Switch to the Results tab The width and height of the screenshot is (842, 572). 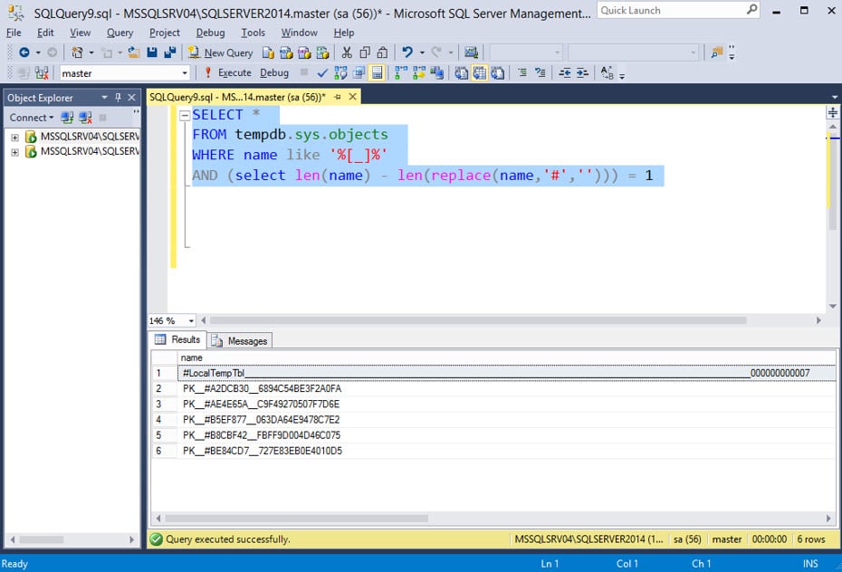click(177, 339)
